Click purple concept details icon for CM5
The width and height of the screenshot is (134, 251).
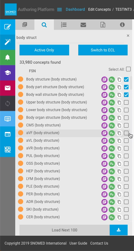104,125
